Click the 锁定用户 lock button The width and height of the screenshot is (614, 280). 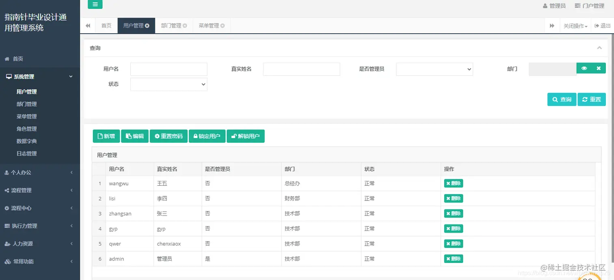coord(207,136)
